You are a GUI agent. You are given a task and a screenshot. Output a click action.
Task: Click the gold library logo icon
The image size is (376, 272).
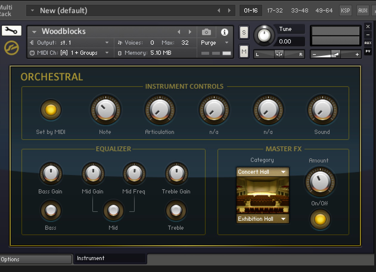click(12, 48)
